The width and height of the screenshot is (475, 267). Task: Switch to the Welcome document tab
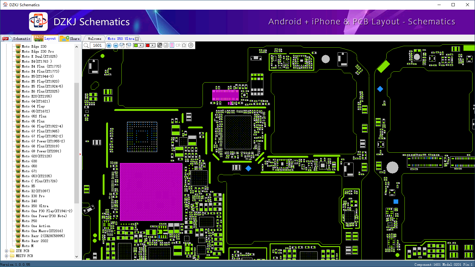(95, 39)
